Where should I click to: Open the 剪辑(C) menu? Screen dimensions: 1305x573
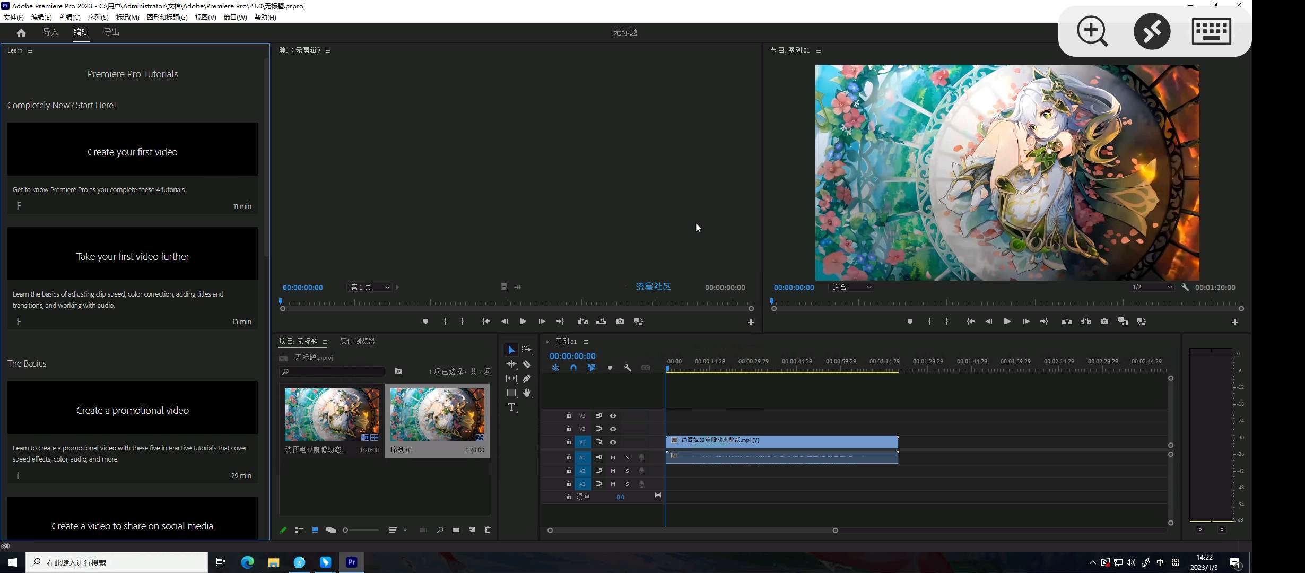(x=69, y=17)
